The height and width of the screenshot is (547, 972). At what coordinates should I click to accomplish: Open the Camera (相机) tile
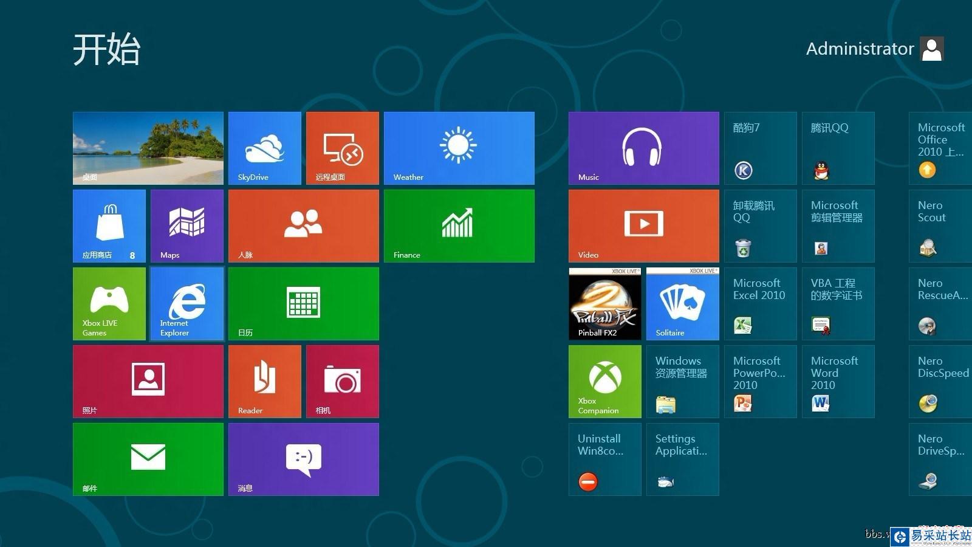click(343, 382)
